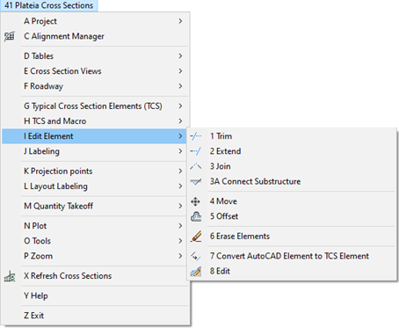Click the Refresh Cross Sections icon
Screen dimensions: 399x328
[10, 276]
